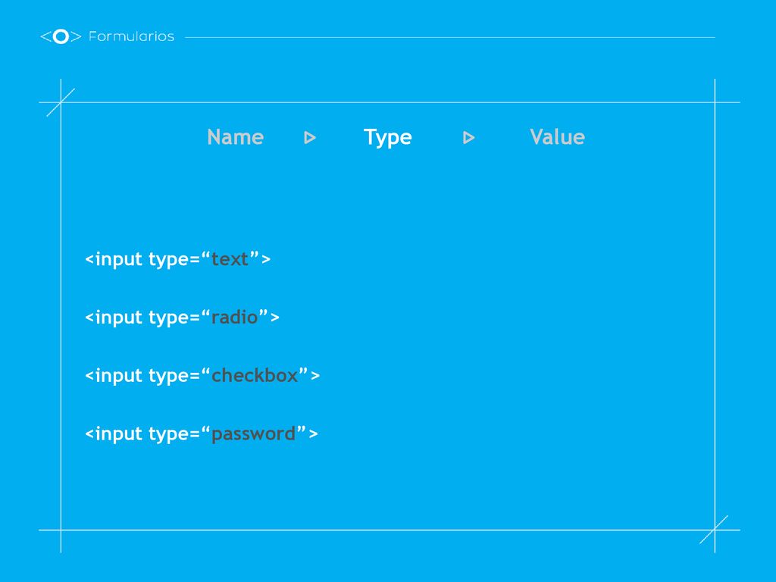Click the input type="password" code line
The height and width of the screenshot is (582, 776).
202,434
